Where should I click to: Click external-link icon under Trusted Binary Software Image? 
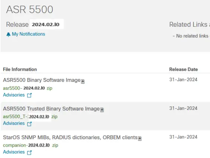[29, 124]
